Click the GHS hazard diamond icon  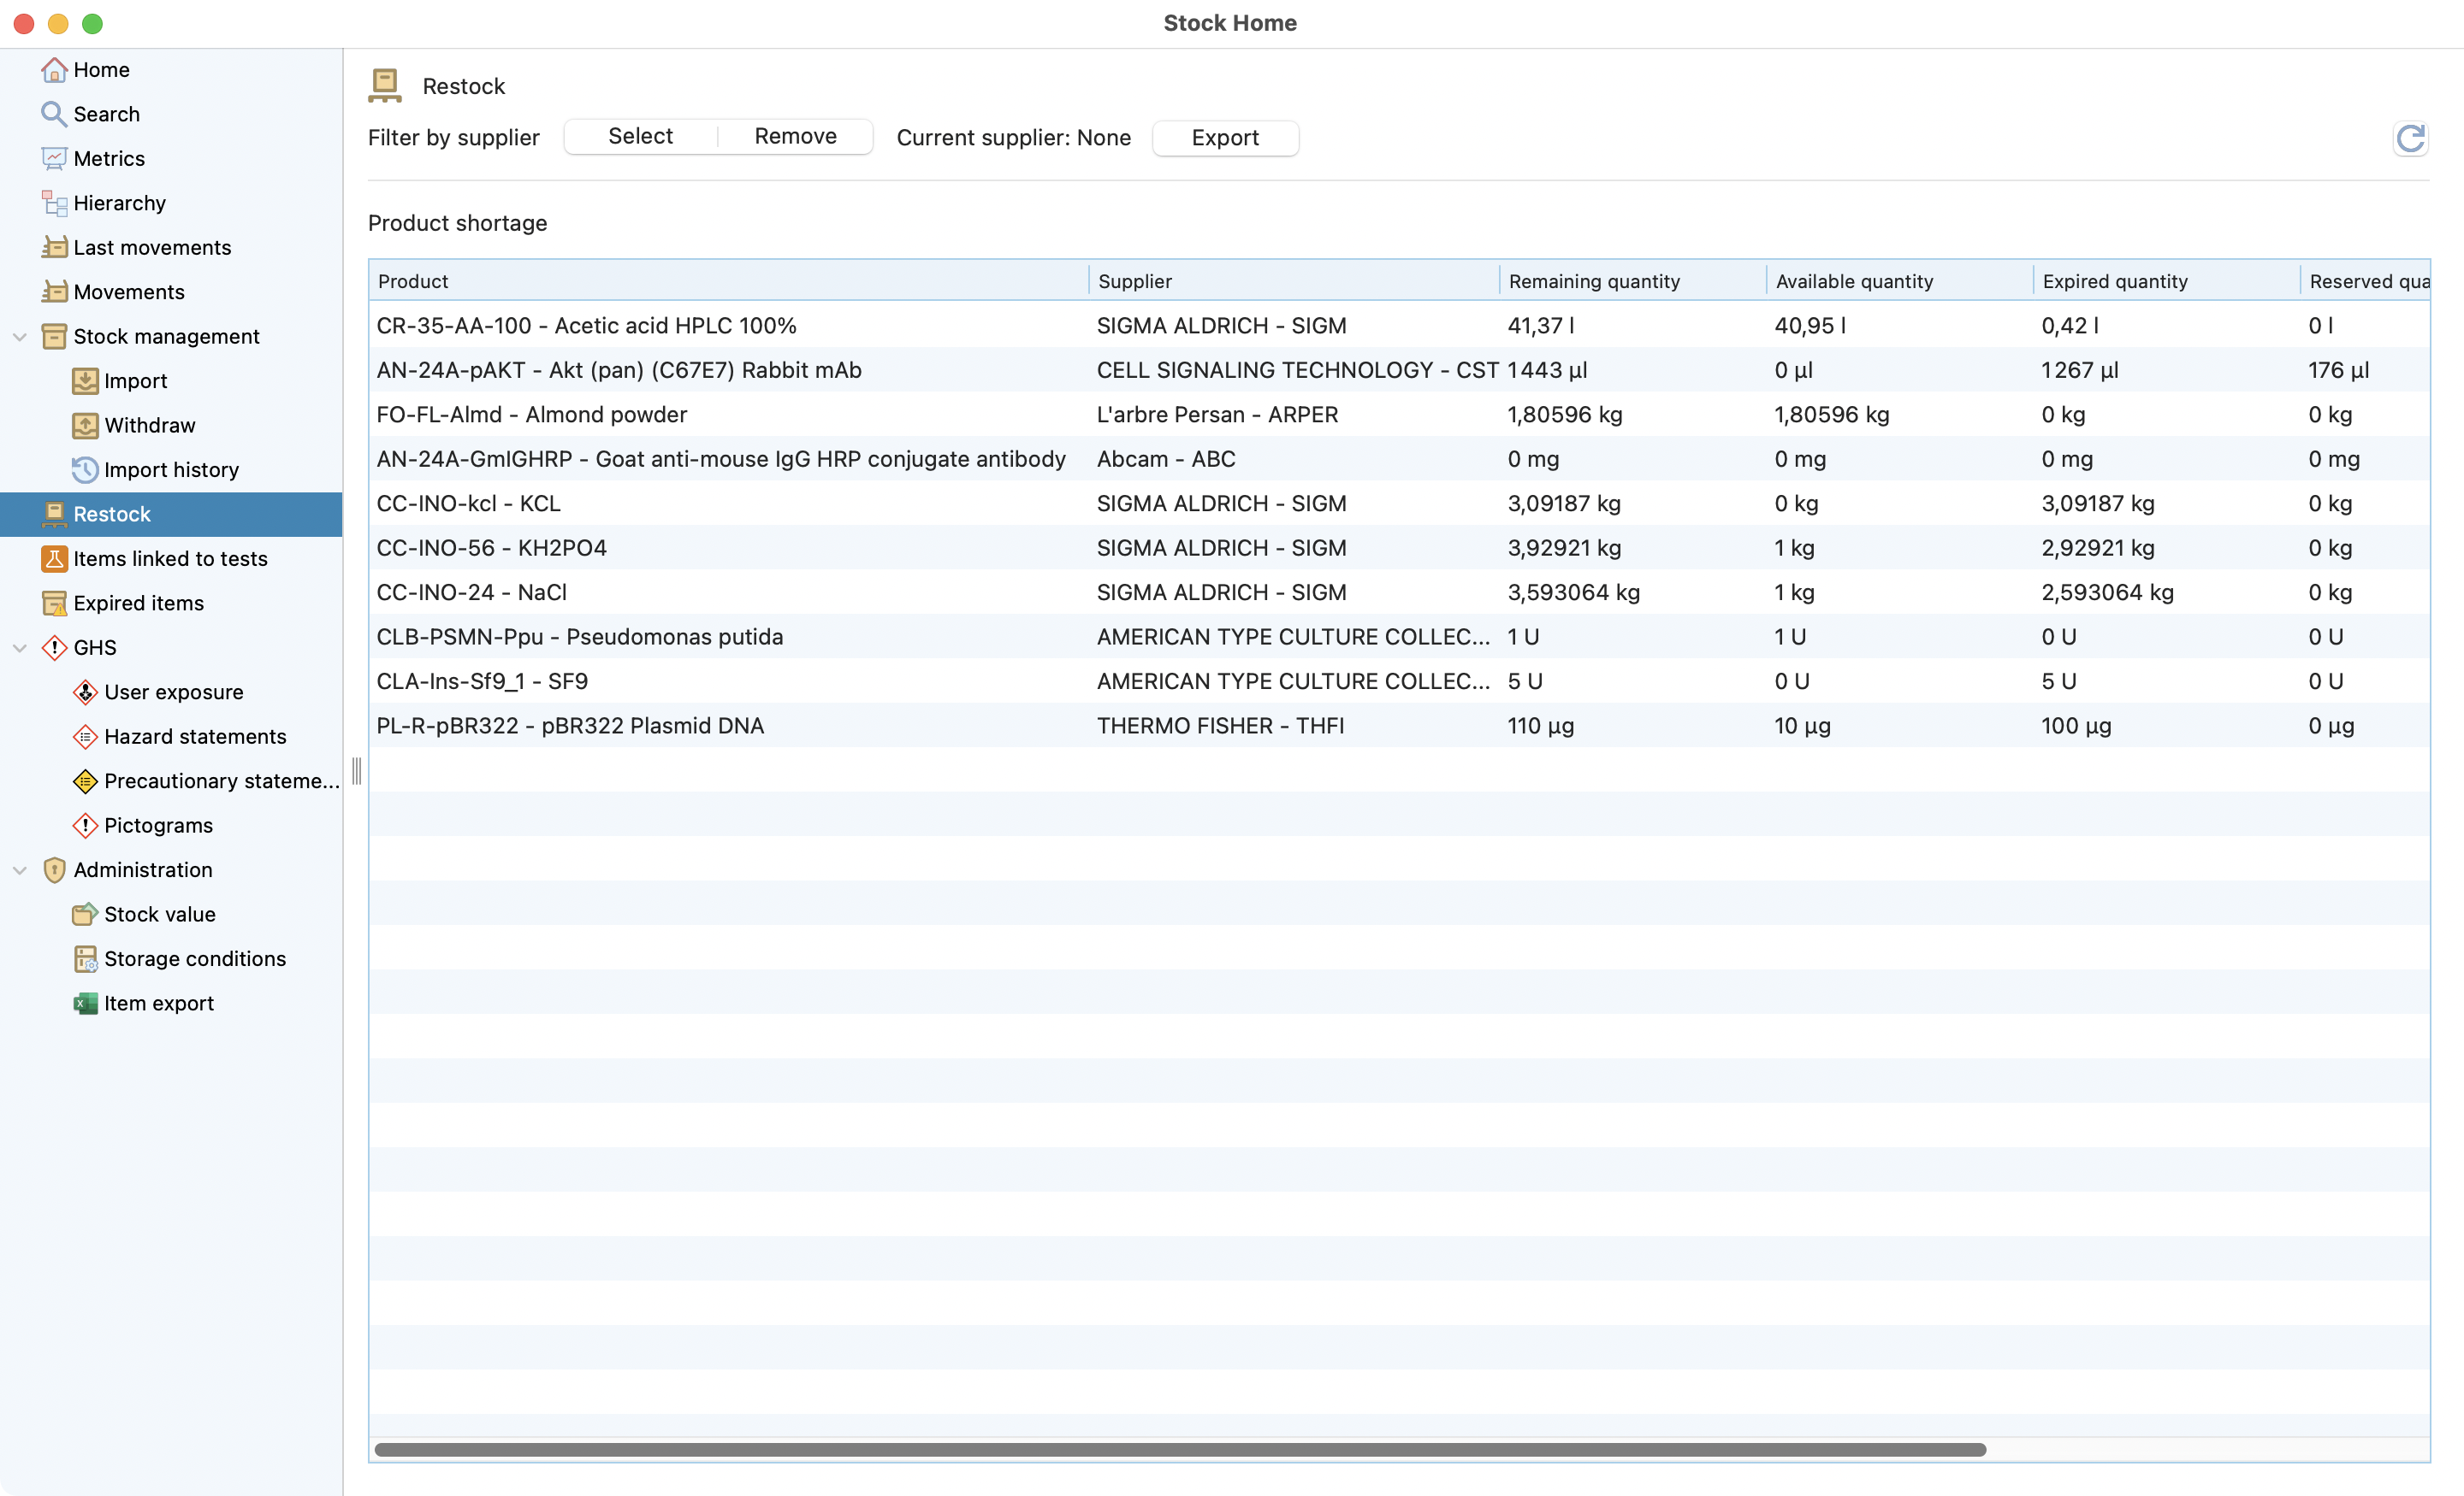[54, 648]
